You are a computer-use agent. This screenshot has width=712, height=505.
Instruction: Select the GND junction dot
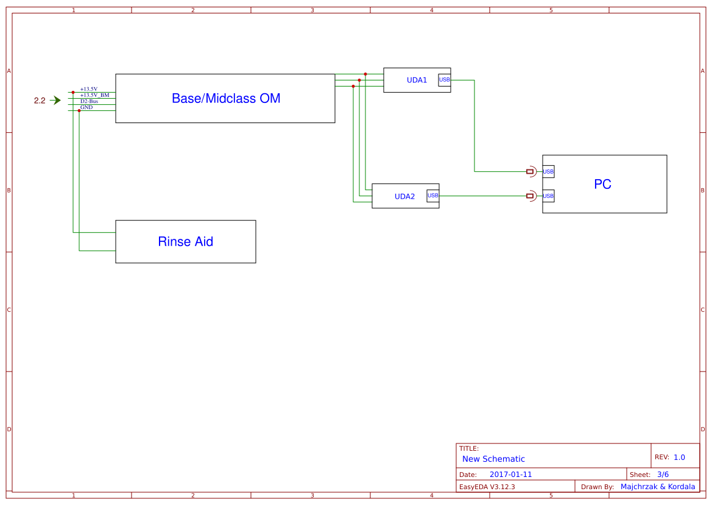[x=78, y=111]
